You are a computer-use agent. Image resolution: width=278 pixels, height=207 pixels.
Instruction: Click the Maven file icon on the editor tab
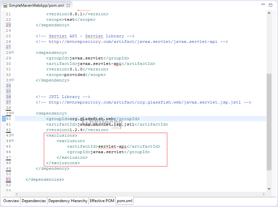[6, 6]
